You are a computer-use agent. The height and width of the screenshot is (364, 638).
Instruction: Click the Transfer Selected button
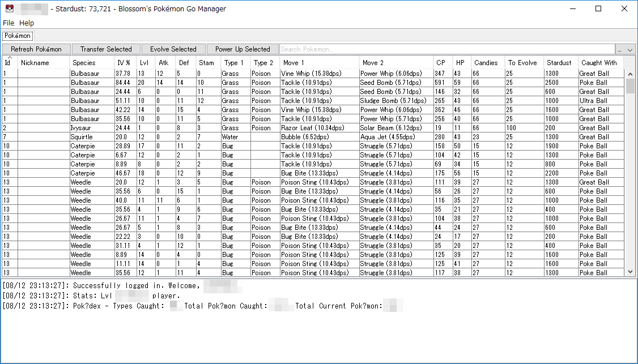click(106, 49)
